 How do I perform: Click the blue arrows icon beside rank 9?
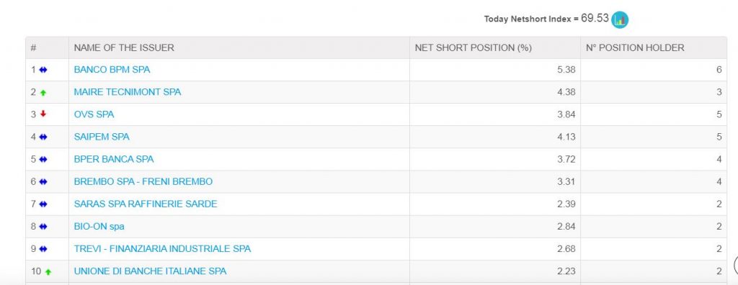43,249
